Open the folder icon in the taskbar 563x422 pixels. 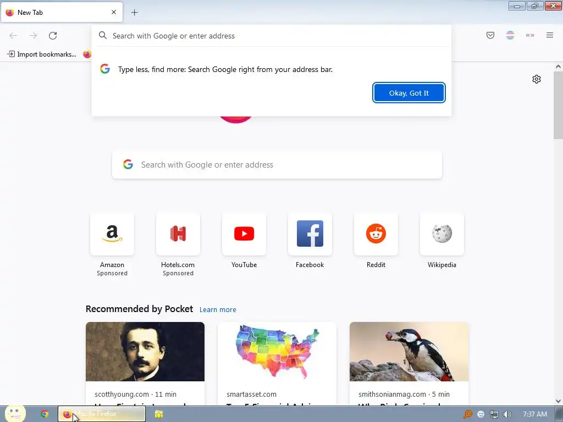pyautogui.click(x=159, y=414)
